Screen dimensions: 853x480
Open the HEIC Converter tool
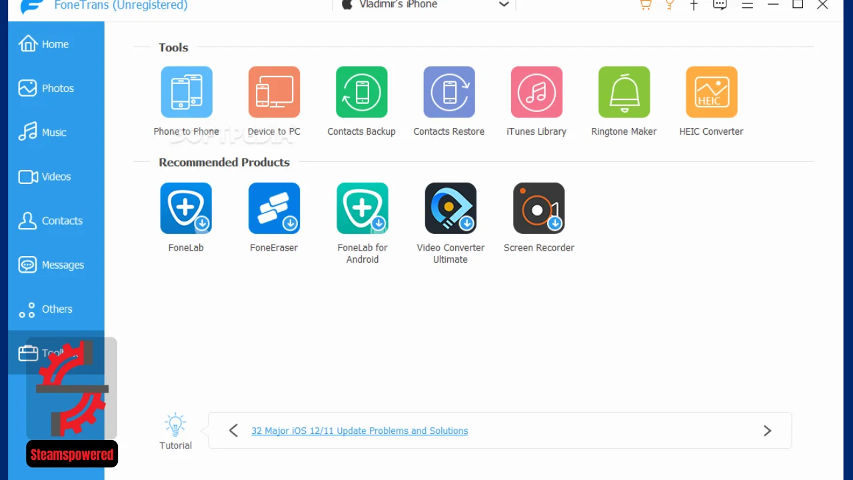click(712, 92)
